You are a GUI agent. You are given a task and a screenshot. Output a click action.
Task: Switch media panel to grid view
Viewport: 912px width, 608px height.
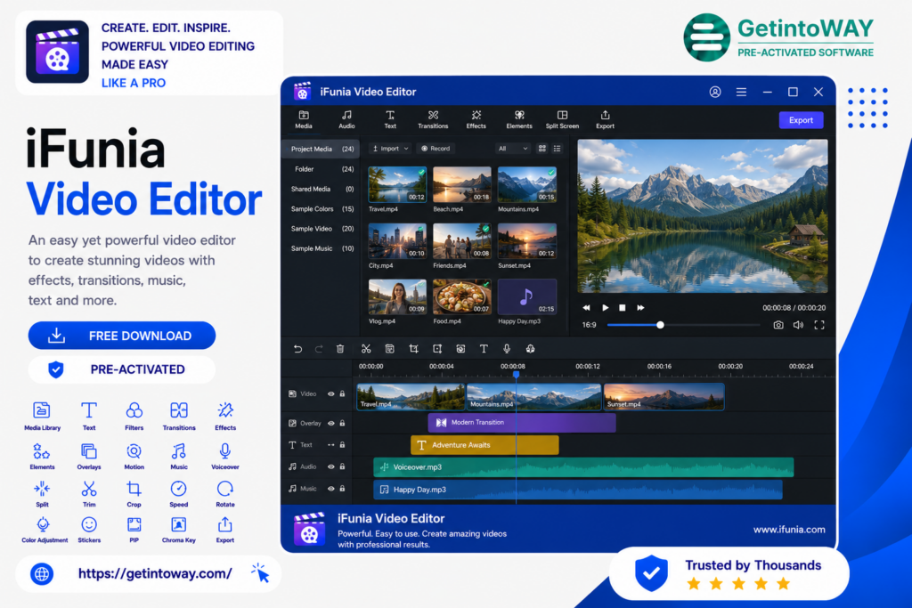pyautogui.click(x=542, y=149)
